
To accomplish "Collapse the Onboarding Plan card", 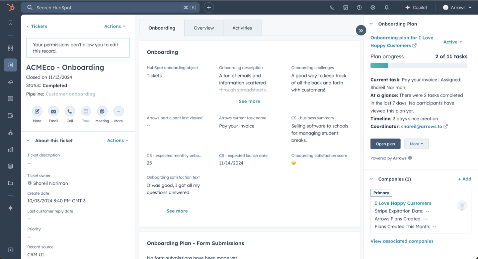I will coord(371,24).
